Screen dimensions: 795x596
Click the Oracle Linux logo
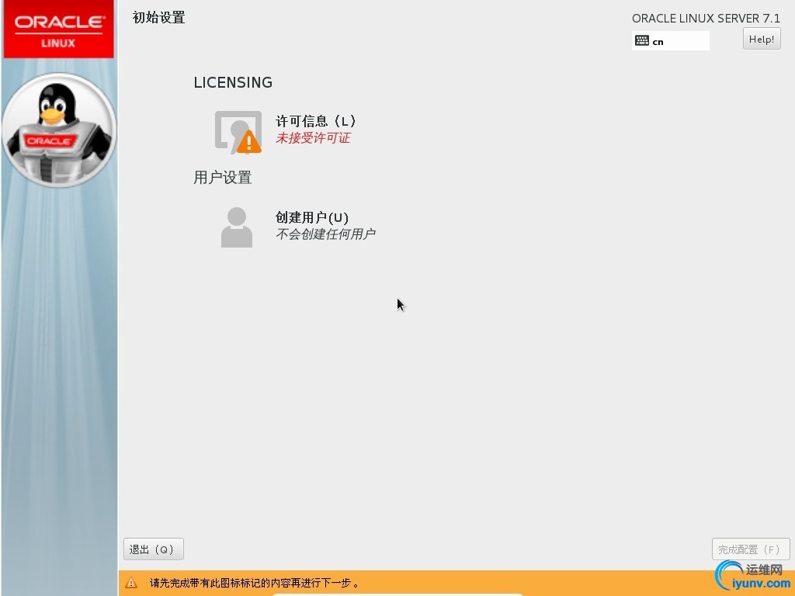(59, 29)
